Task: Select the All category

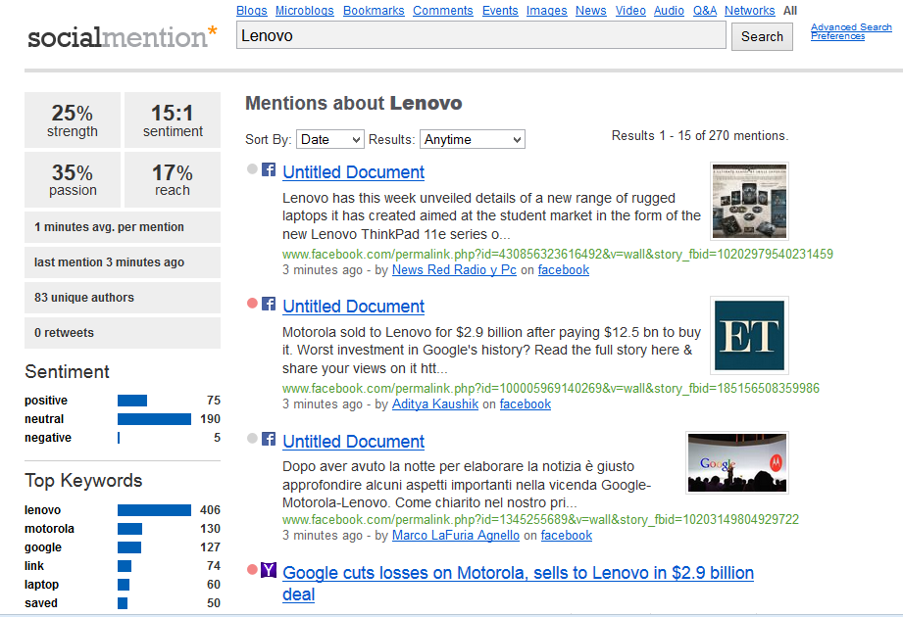Action: tap(790, 11)
